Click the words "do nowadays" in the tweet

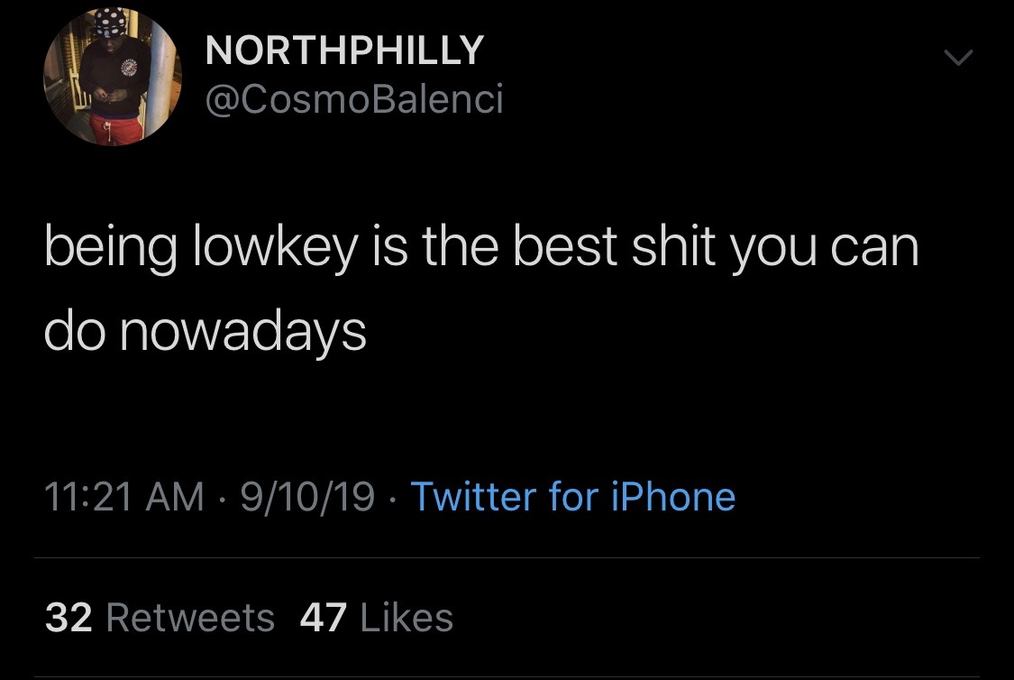point(205,333)
